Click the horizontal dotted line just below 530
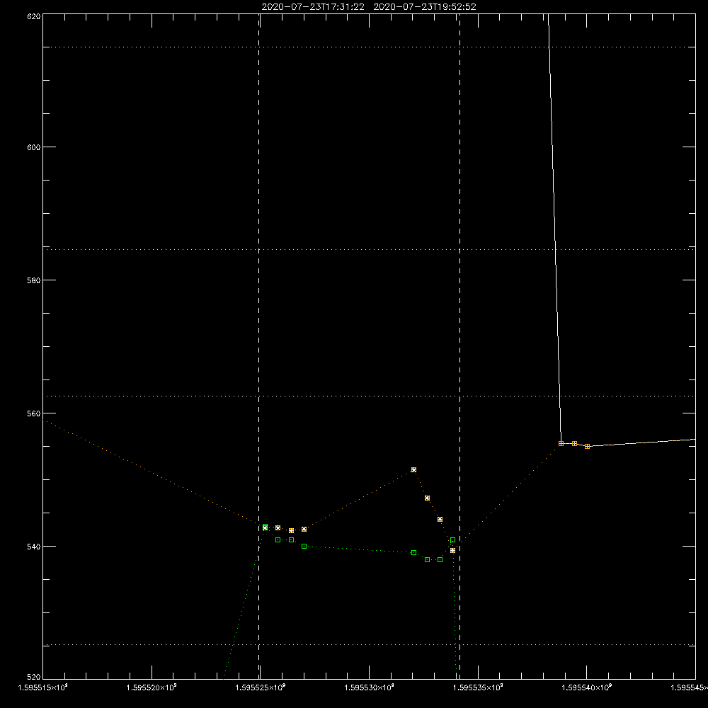Viewport: 708px width, 708px height. 369,645
